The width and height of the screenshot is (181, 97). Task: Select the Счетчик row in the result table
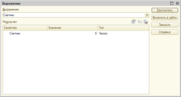[76, 33]
